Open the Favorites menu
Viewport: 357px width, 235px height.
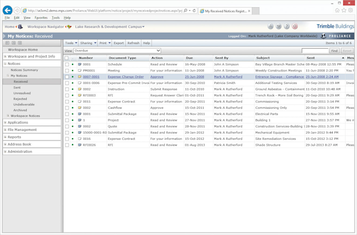point(41,17)
